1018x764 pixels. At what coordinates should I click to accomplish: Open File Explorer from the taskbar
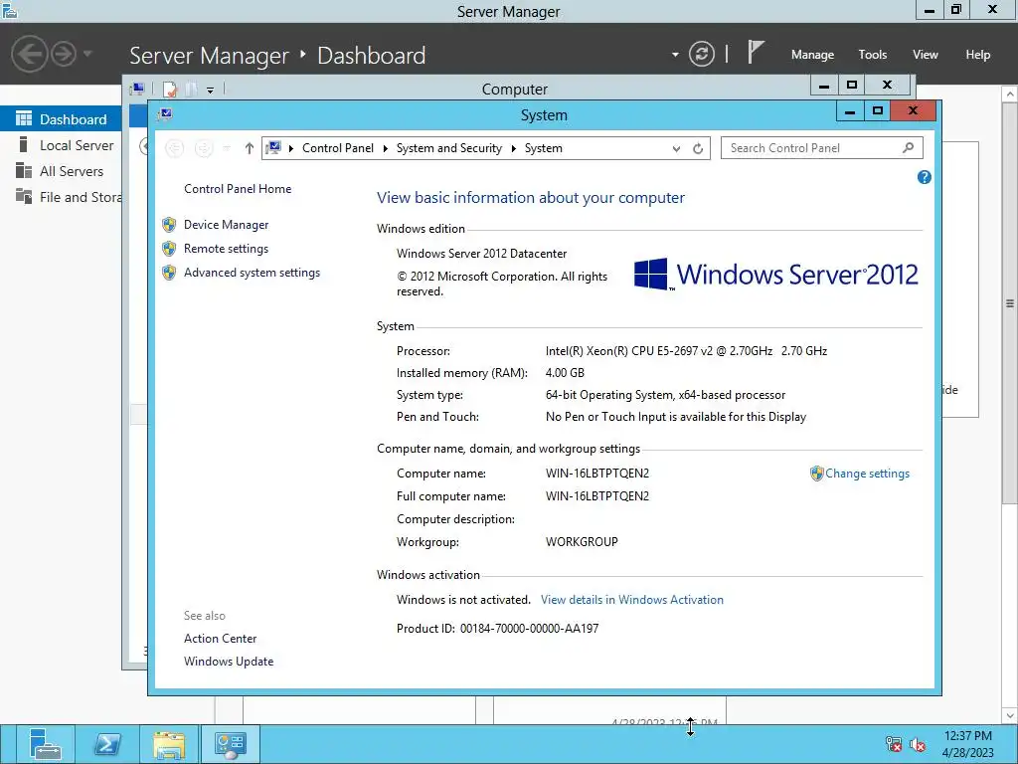point(169,744)
